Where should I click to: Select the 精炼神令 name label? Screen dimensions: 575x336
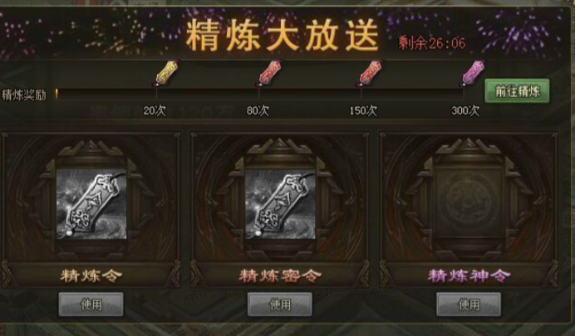pyautogui.click(x=469, y=275)
